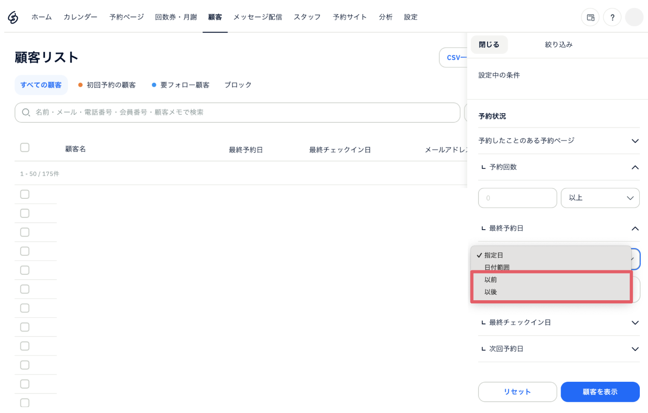Select 要フォロー顧客 tab
Screen dimensions: 648x413
click(181, 85)
